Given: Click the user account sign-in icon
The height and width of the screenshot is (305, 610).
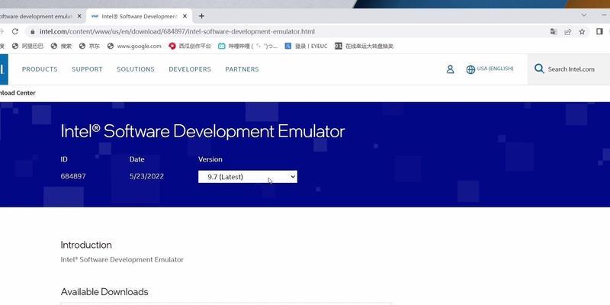Looking at the screenshot, I should [450, 69].
